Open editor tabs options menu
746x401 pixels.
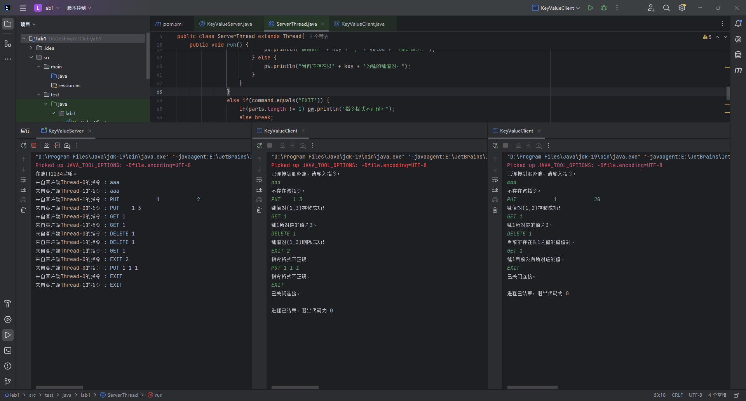(x=723, y=24)
